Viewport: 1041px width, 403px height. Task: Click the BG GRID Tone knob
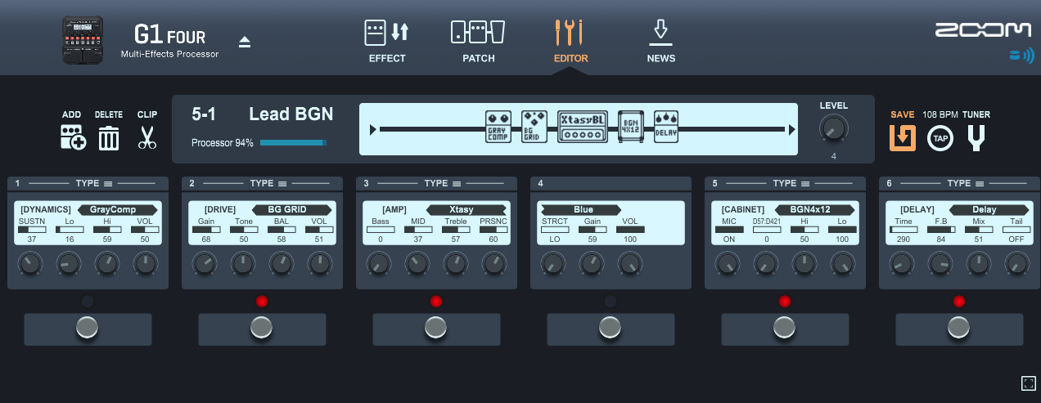243,263
